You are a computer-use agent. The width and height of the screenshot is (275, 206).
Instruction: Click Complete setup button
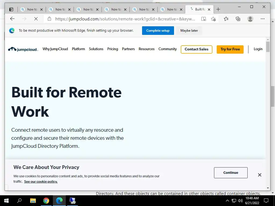[x=158, y=31]
